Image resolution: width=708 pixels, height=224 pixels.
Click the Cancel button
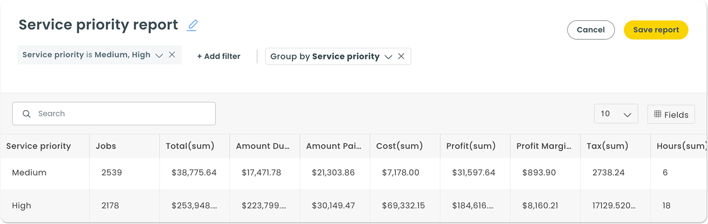tap(591, 30)
